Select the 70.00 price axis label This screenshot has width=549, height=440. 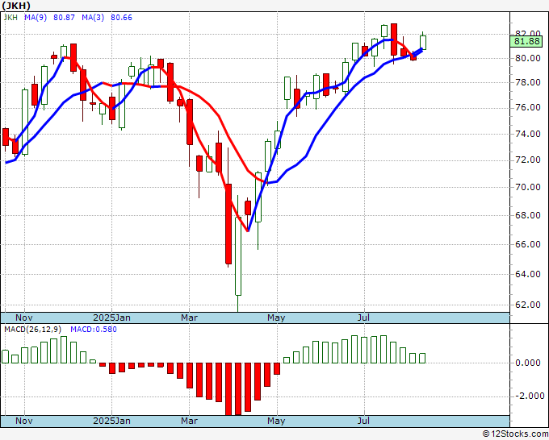(528, 187)
